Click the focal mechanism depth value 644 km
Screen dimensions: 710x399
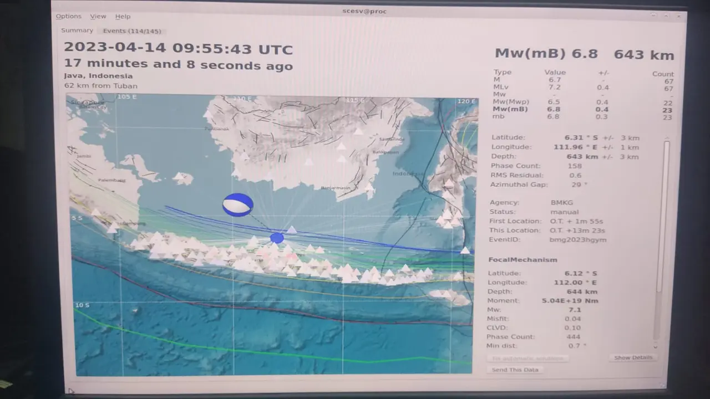582,291
